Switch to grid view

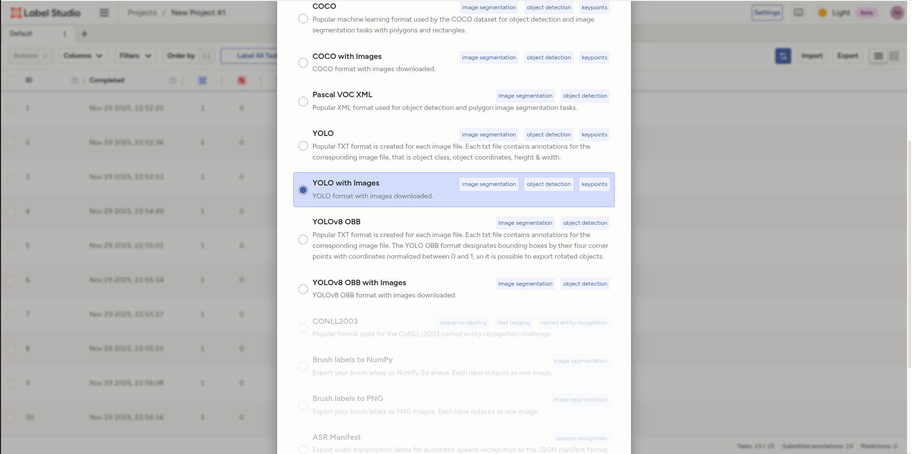click(x=894, y=56)
